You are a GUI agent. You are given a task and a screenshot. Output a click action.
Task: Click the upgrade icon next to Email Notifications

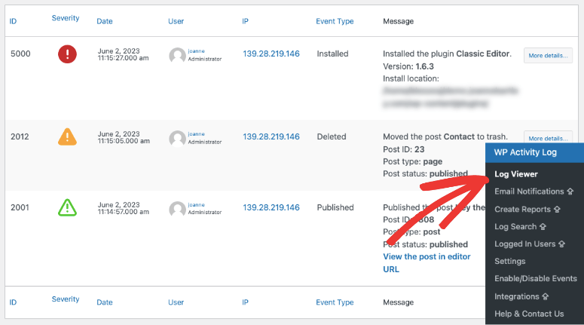pyautogui.click(x=570, y=192)
